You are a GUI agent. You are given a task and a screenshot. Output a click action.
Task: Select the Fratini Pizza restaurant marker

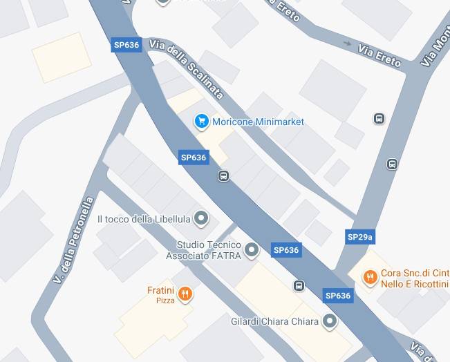click(x=185, y=294)
